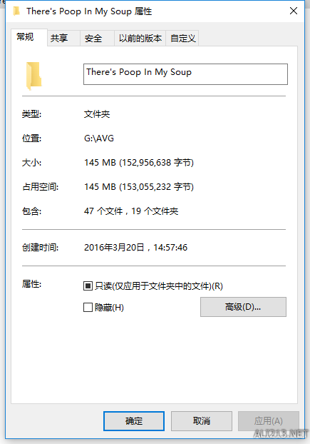This screenshot has width=310, height=444.
Task: Enable the 隐藏 hidden checkbox
Action: (x=88, y=307)
